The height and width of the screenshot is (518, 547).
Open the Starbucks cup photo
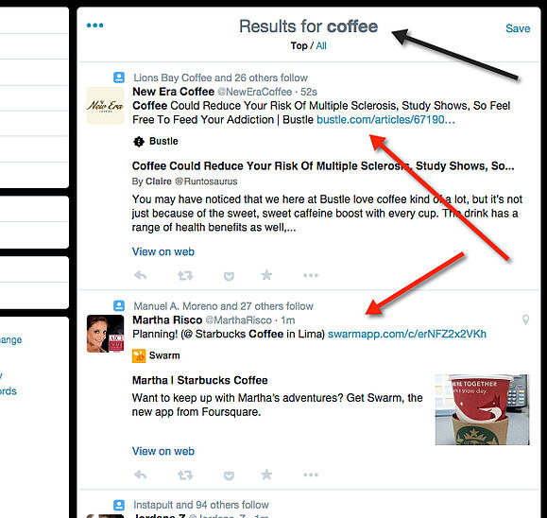(482, 409)
